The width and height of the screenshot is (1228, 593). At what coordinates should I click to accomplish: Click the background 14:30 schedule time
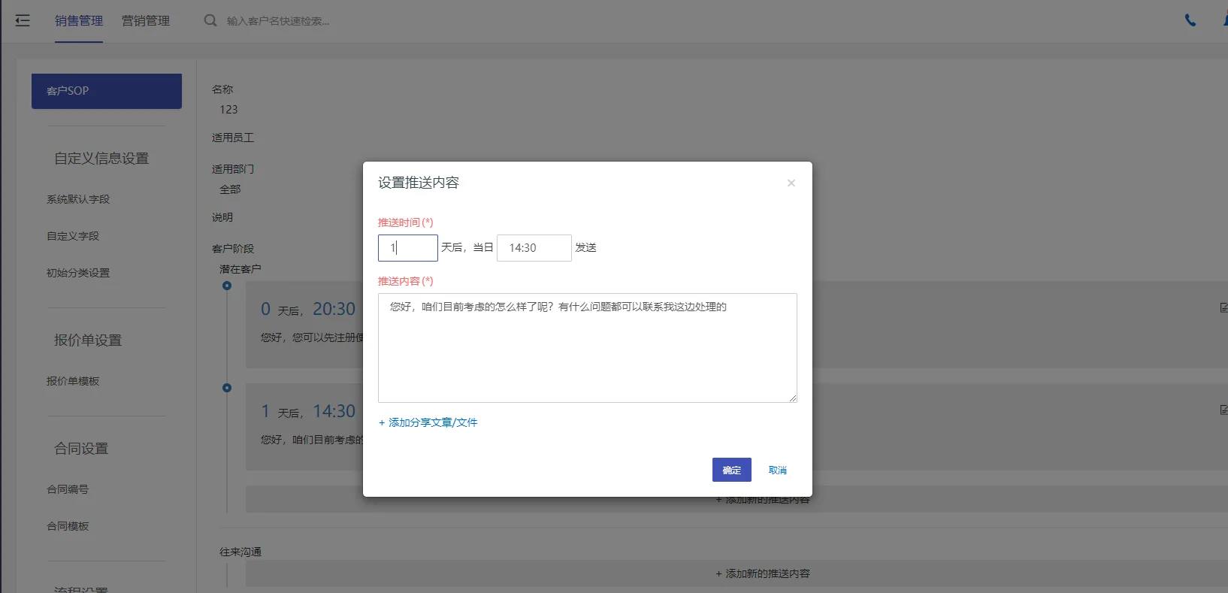pos(334,411)
